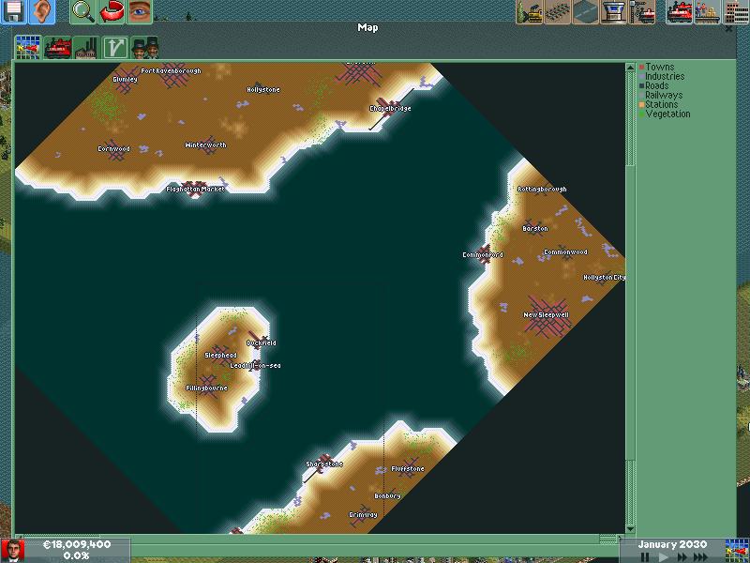Click Hollyston City on the map
The height and width of the screenshot is (563, 750).
(604, 277)
